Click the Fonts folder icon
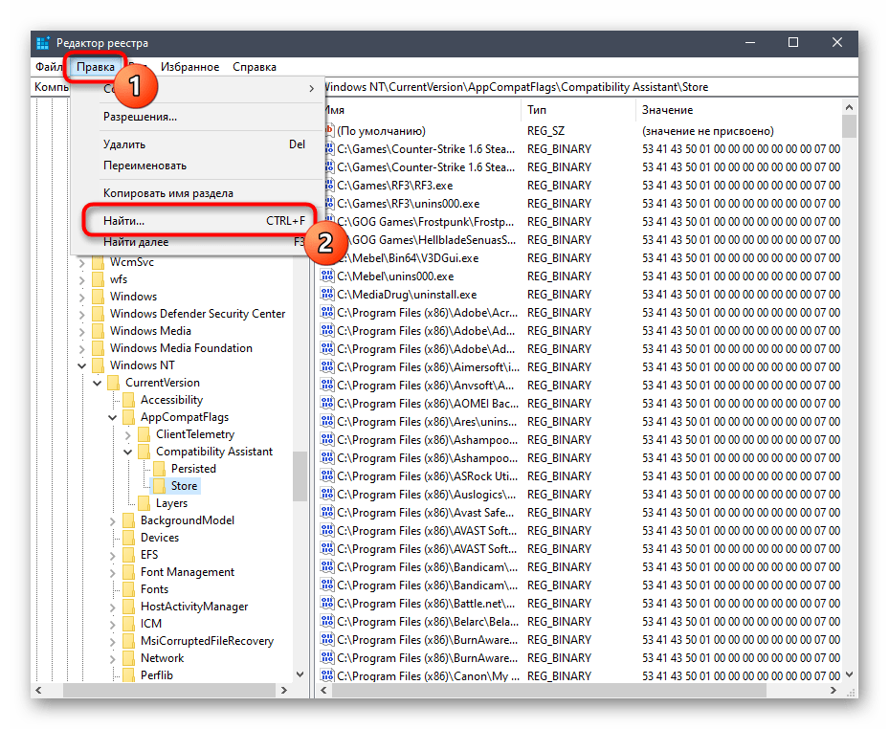Image resolution: width=889 pixels, height=729 pixels. coord(129,589)
